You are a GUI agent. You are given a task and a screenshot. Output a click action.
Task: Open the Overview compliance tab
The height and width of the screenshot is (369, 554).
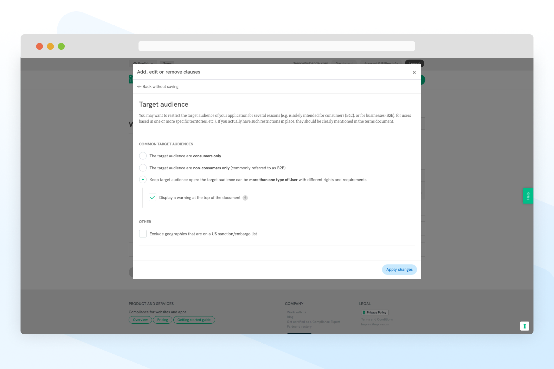click(x=140, y=320)
